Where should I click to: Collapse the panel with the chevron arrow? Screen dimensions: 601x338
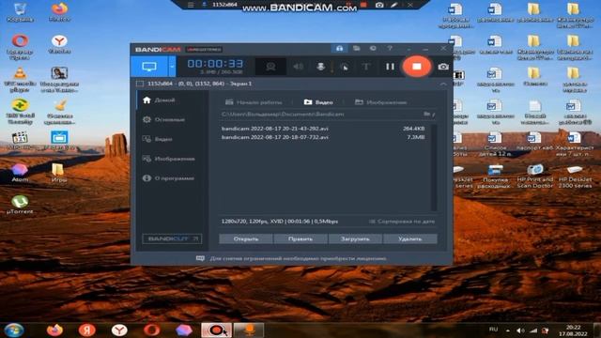point(443,84)
